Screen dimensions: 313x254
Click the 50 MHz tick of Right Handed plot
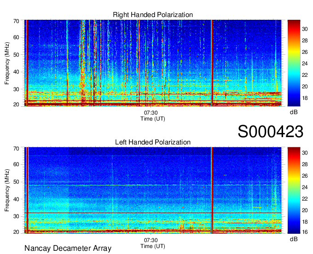(16, 55)
